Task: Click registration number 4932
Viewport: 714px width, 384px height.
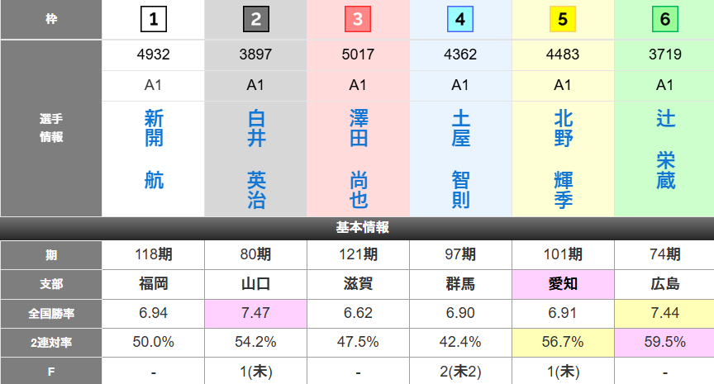Action: [x=153, y=55]
